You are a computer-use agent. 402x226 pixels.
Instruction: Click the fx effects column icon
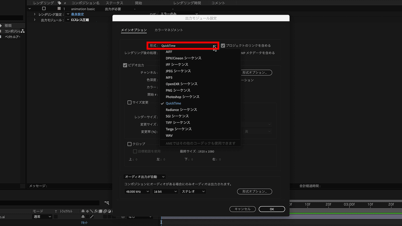(x=96, y=211)
